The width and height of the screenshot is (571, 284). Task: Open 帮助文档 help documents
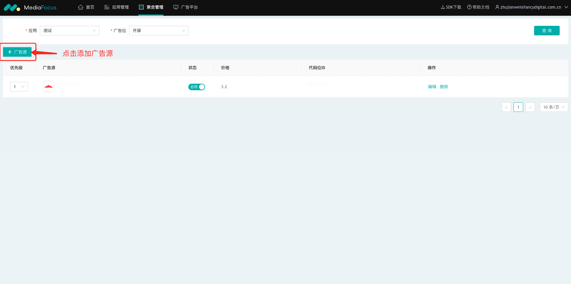478,7
